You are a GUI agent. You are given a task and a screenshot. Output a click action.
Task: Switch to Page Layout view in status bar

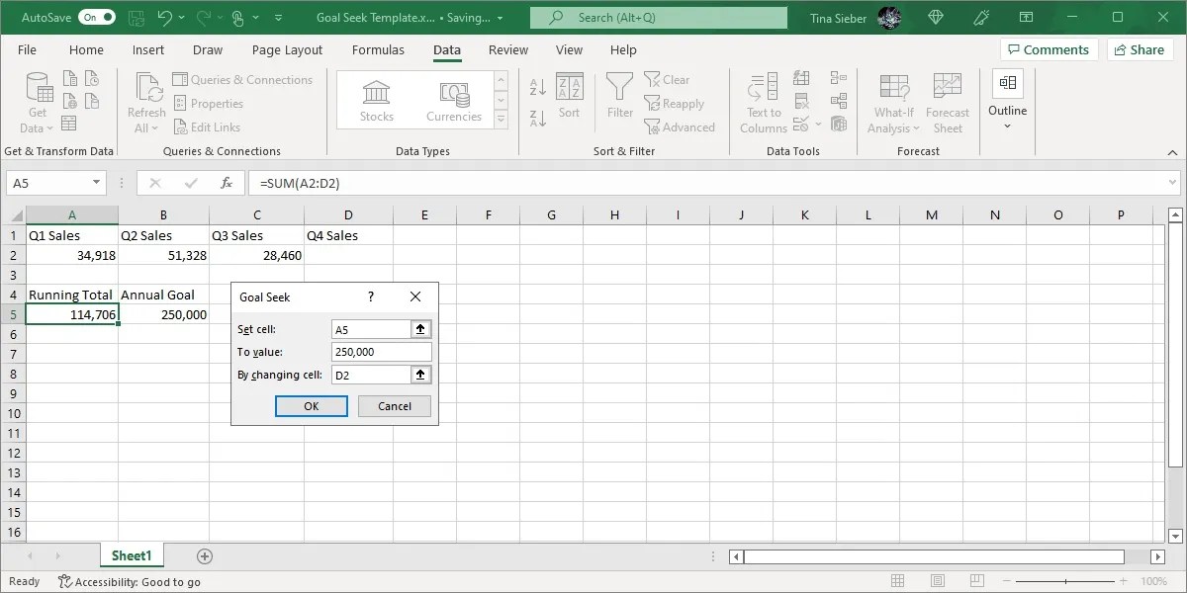tap(937, 581)
